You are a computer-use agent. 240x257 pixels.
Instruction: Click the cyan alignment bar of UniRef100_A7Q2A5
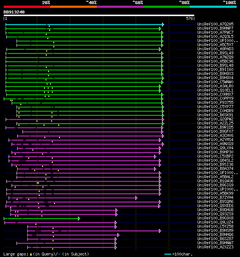click(84, 25)
